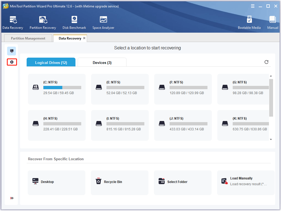The width and height of the screenshot is (281, 211).
Task: Expand the sidebar with double chevron
Action: click(12, 198)
